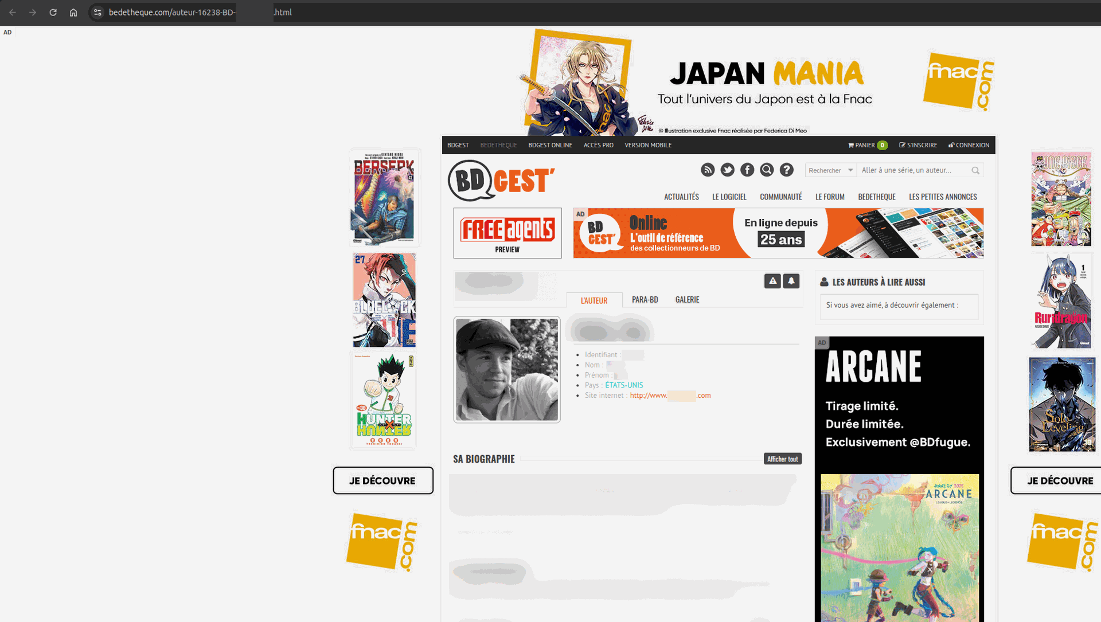Click the address bar URL
The height and width of the screenshot is (622, 1101).
[x=200, y=12]
